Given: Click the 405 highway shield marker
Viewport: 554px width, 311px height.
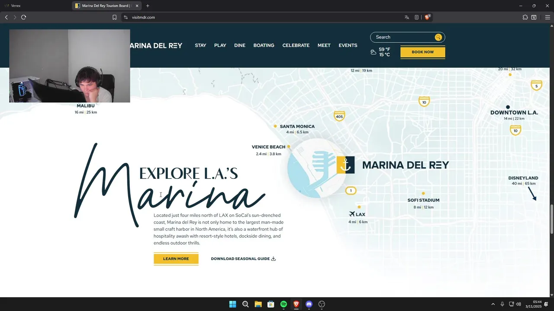Looking at the screenshot, I should pos(339,116).
